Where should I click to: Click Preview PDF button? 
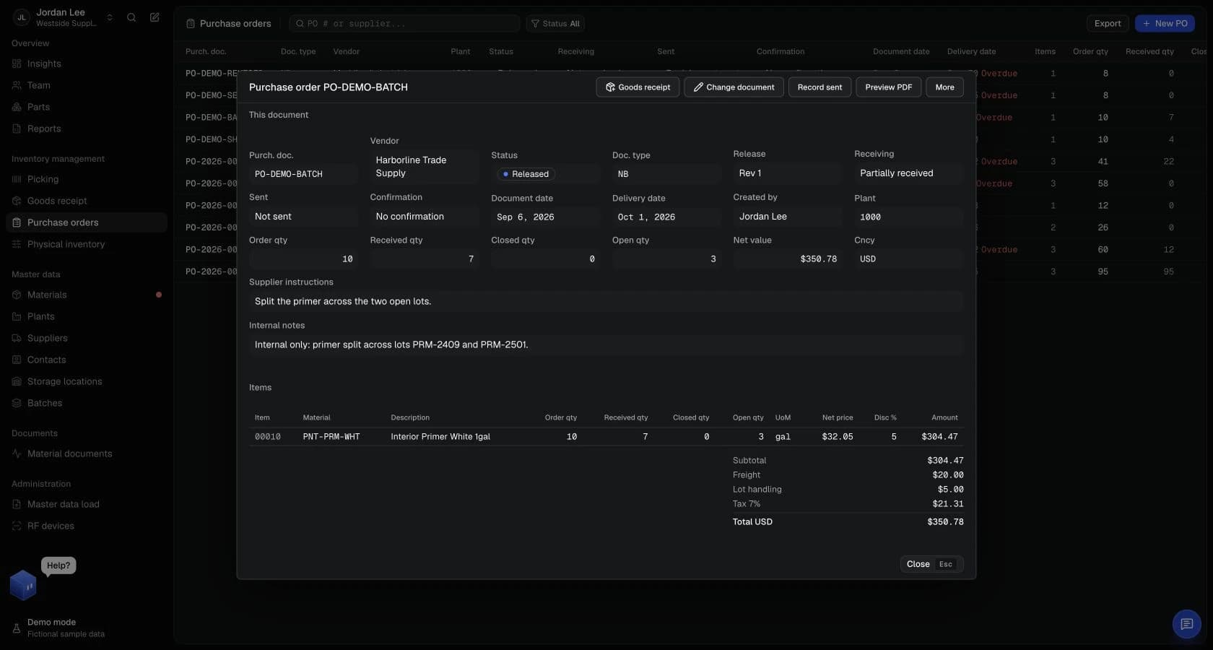[888, 87]
